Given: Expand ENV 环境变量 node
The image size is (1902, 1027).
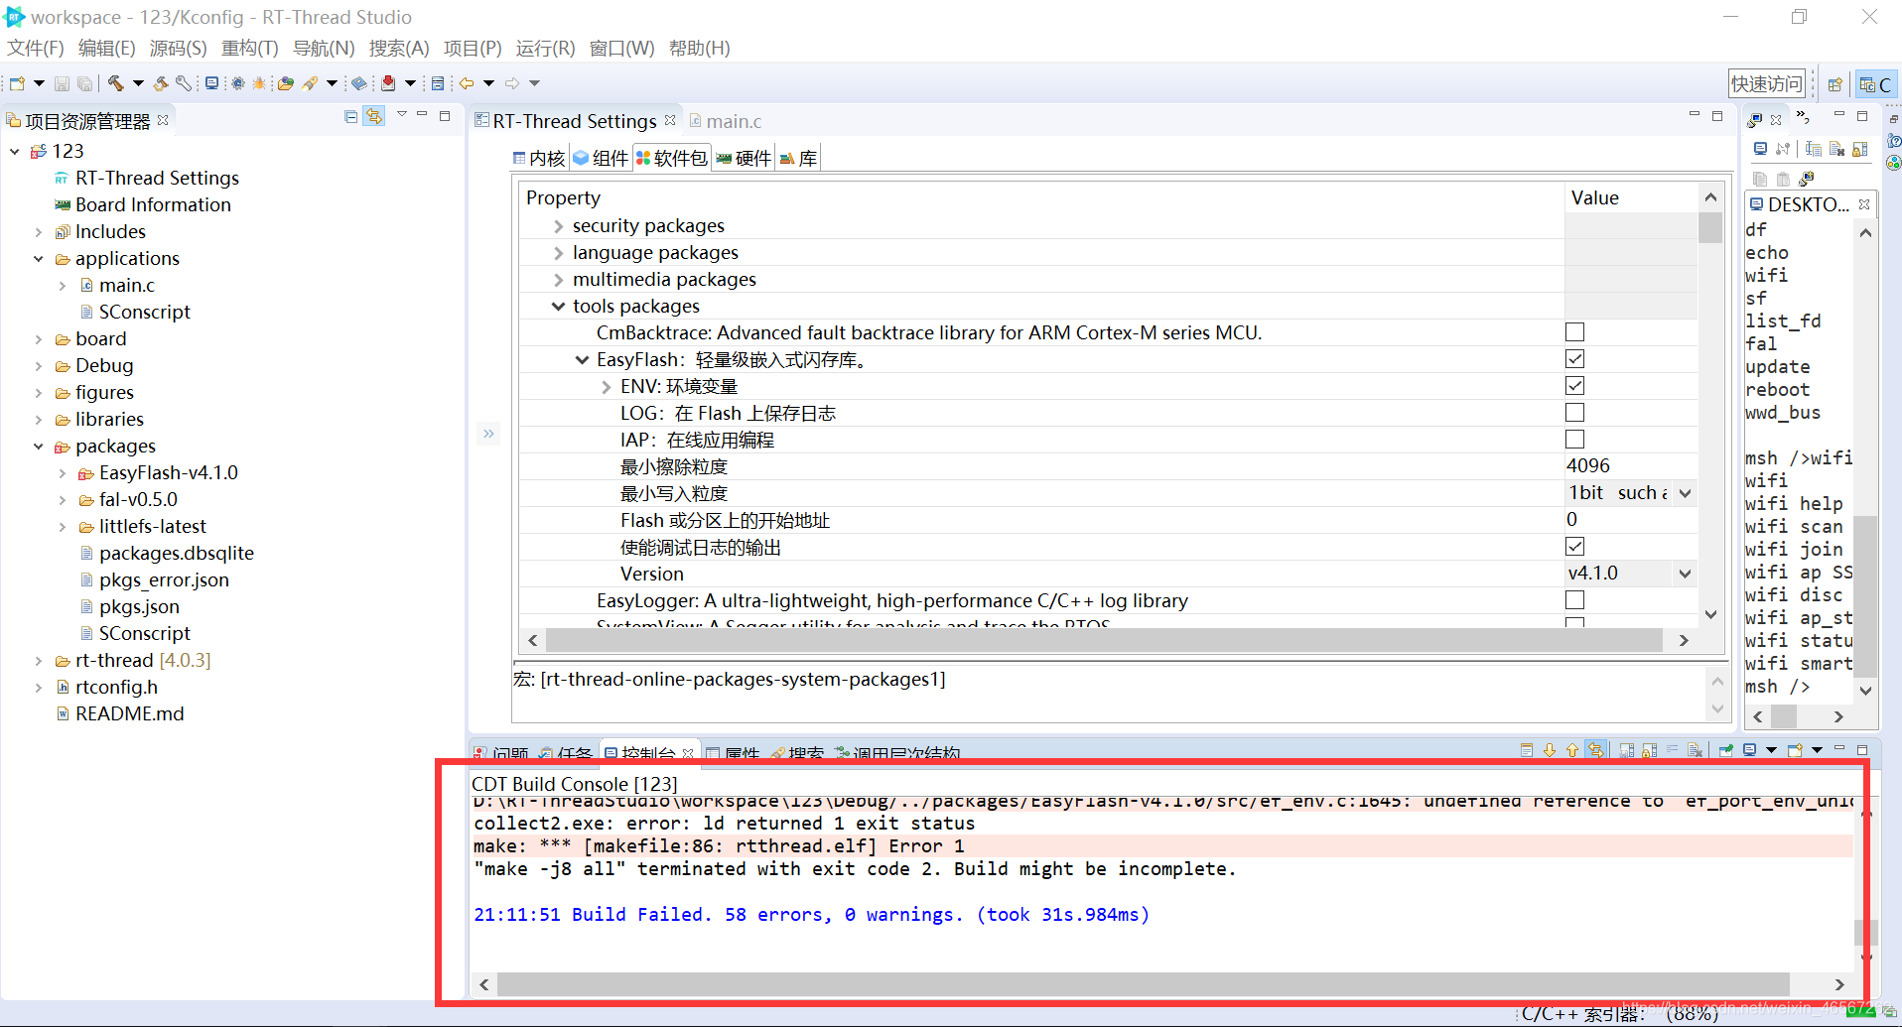Looking at the screenshot, I should (606, 387).
